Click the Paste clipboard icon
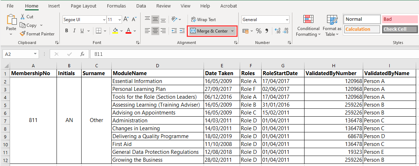 [x=11, y=20]
